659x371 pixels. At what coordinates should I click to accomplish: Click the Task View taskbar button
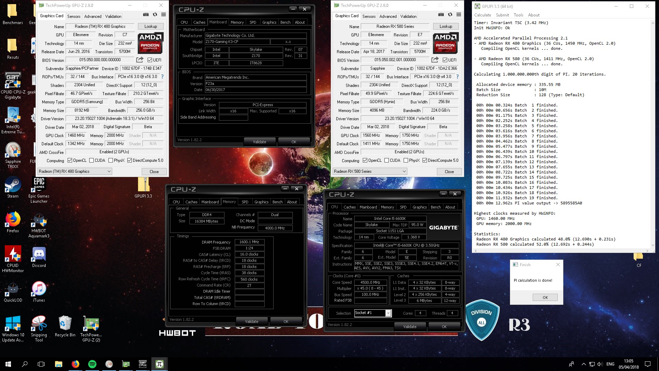[41, 364]
